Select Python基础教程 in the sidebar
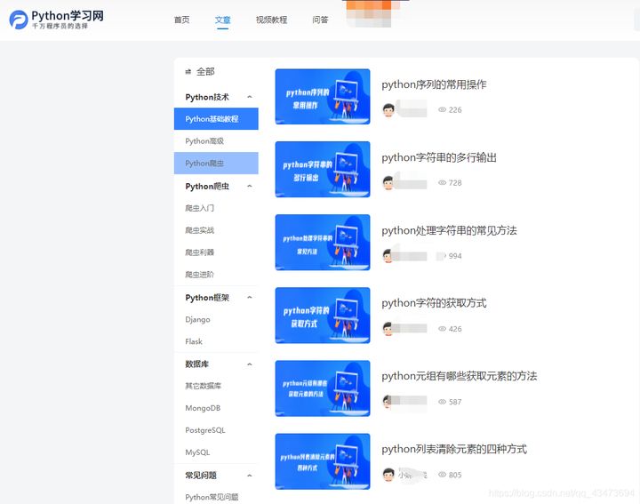This screenshot has height=504, width=640. (x=216, y=119)
